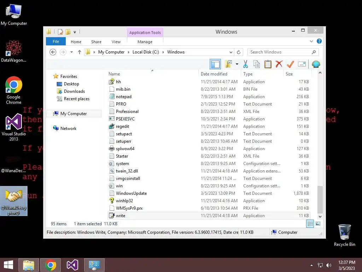362x272 pixels.
Task: Sort by the Name column header
Action: (x=152, y=74)
